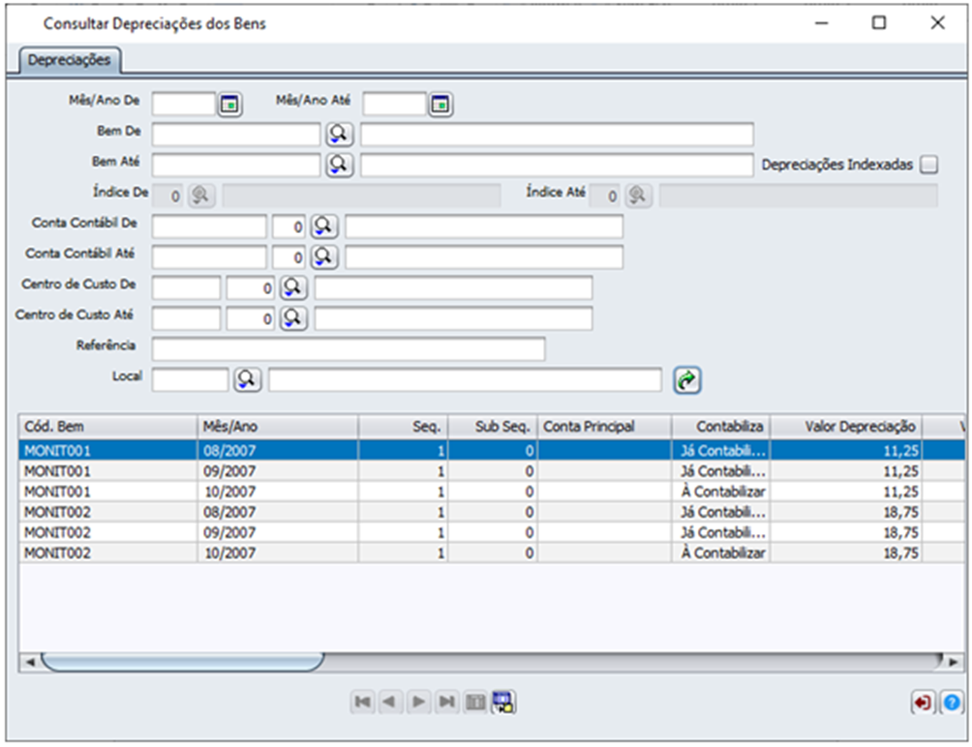Click the Centro de Custo De code input
Screen dimensions: 972x747
coord(186,288)
